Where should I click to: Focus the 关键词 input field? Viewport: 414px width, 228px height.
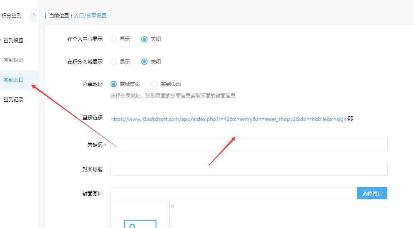click(249, 145)
